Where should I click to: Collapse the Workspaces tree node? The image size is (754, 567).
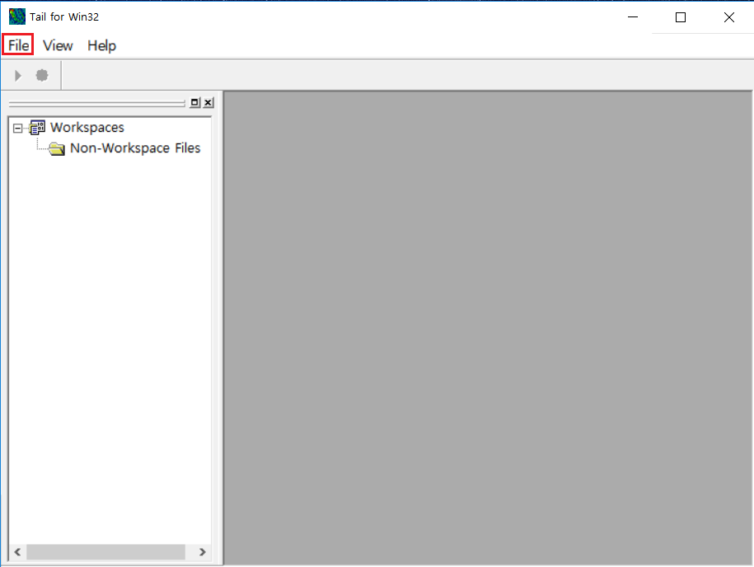18,128
